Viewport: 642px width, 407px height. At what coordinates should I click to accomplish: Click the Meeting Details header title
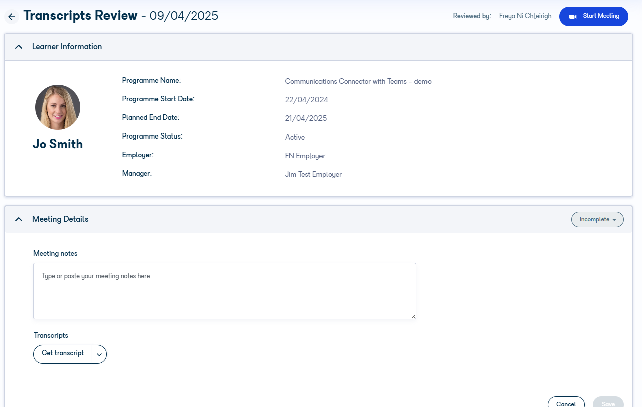(x=60, y=219)
